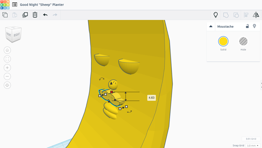Image resolution: width=262 pixels, height=148 pixels.
Task: Click the design title Good Night Sheep Planter
Action: 42,5
